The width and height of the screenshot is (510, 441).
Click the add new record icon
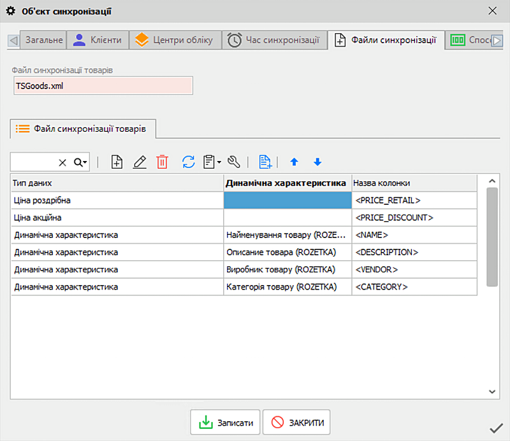[117, 162]
